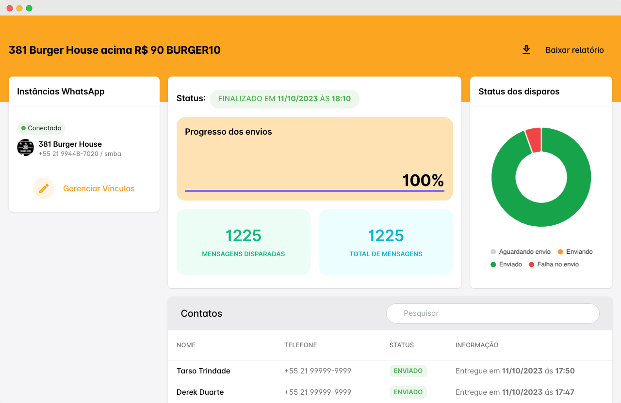Click the delivery info ending in 17:50
This screenshot has height=403, width=621.
pyautogui.click(x=515, y=371)
